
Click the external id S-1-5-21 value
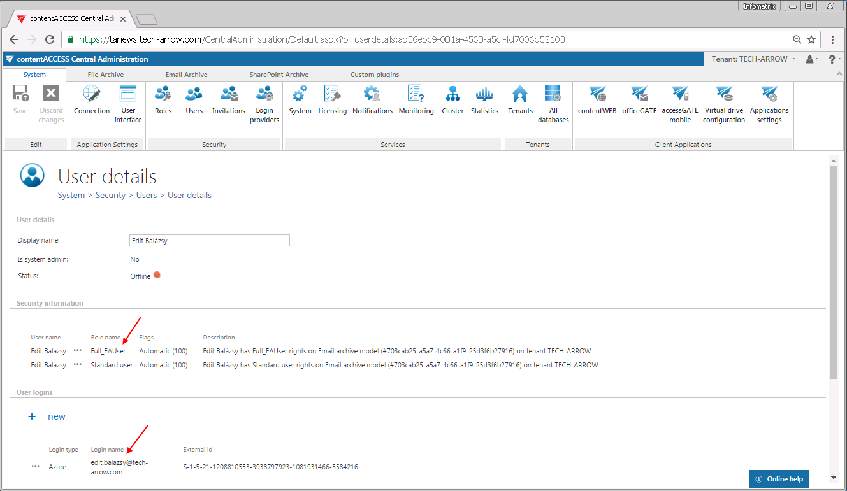(270, 467)
